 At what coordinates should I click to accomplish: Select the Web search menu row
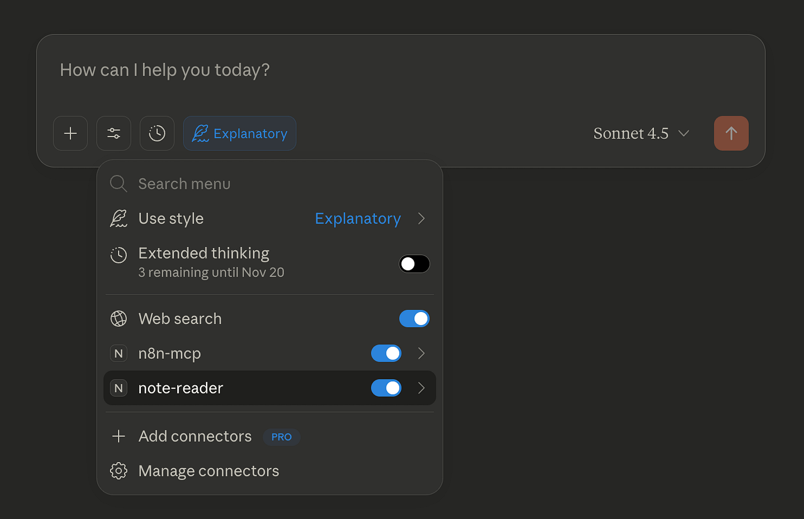tap(270, 319)
